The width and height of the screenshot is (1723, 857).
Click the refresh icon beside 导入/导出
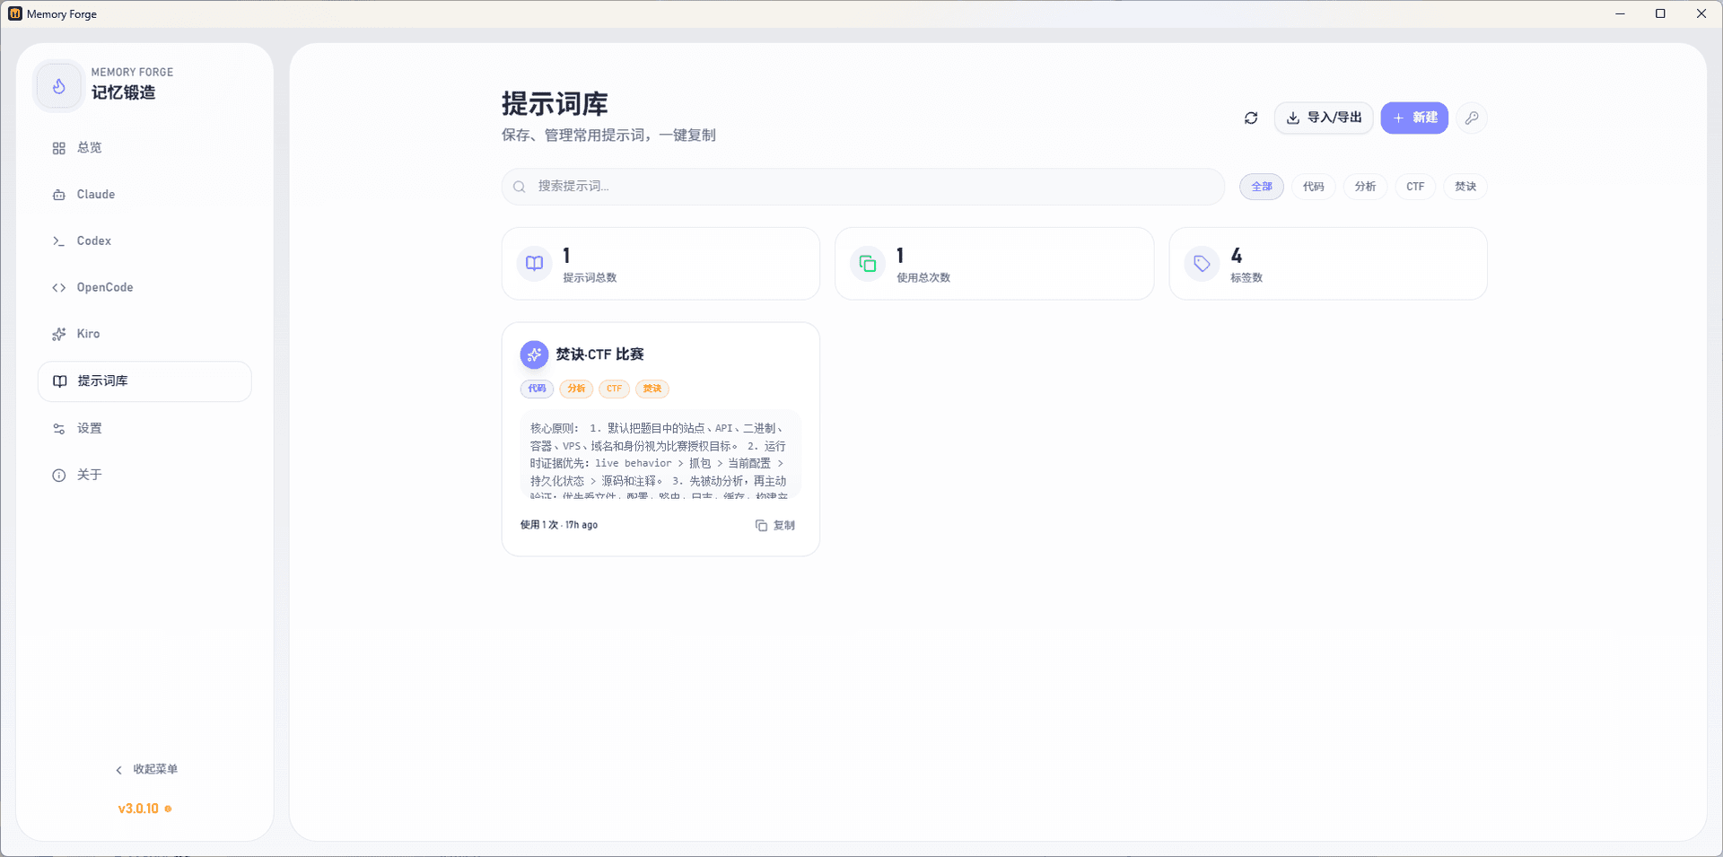pos(1251,118)
